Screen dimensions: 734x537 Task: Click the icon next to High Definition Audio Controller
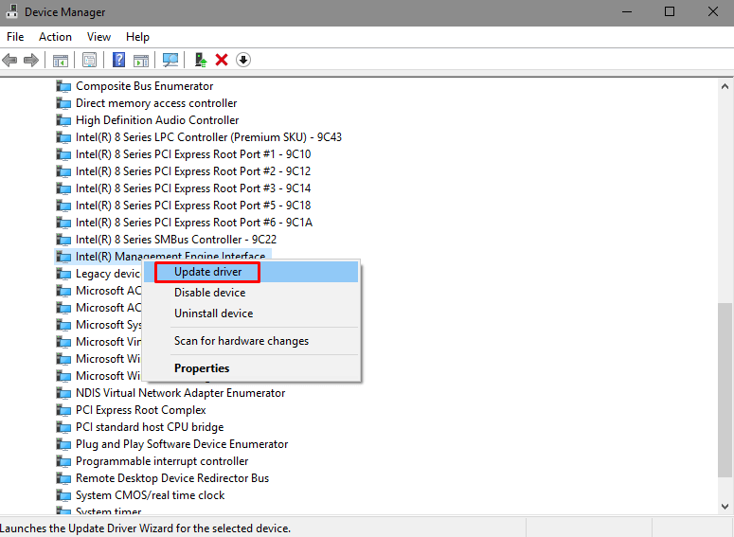(63, 120)
